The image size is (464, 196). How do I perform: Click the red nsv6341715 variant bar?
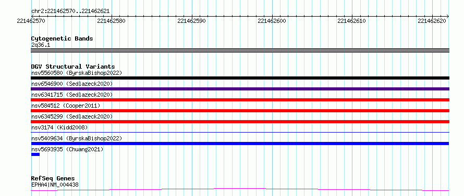240,100
